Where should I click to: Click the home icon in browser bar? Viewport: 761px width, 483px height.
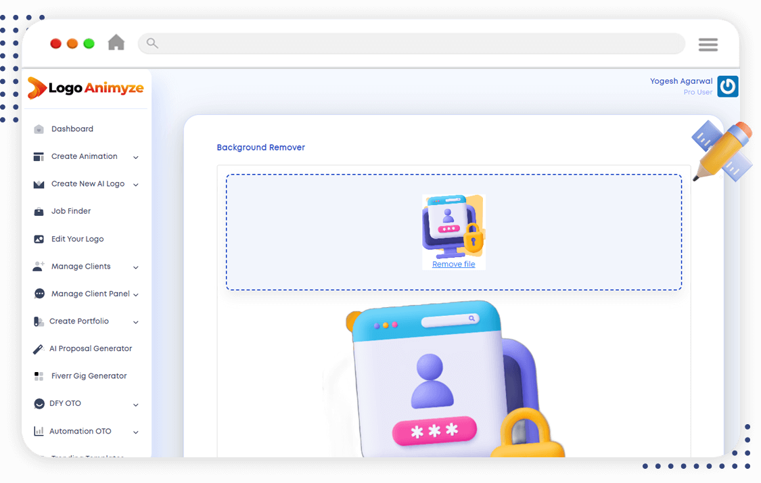pyautogui.click(x=116, y=43)
